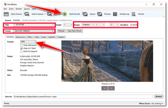The height and width of the screenshot is (108, 168).
Task: Open the Title dropdown showing 1 (01:42:06)
Action: pos(34,25)
